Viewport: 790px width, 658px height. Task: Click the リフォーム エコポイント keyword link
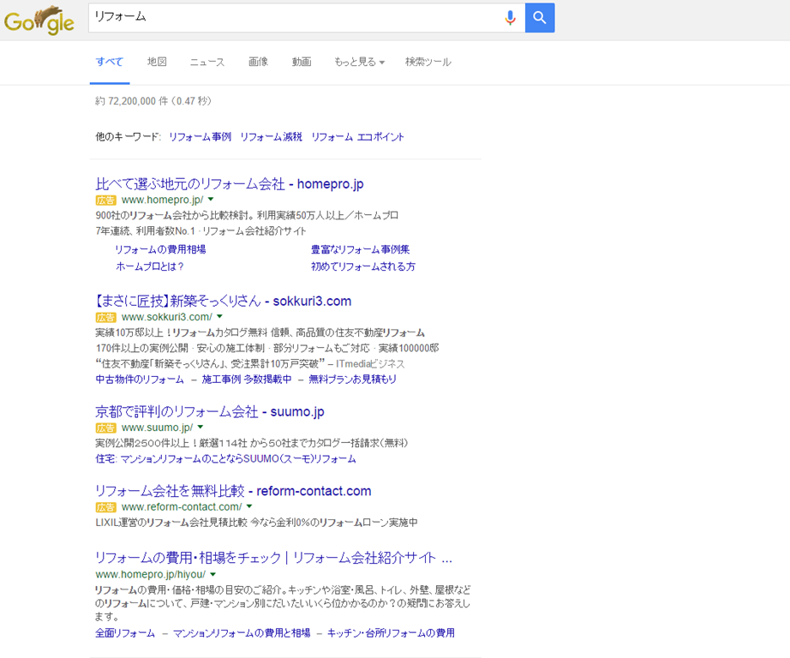coord(357,136)
